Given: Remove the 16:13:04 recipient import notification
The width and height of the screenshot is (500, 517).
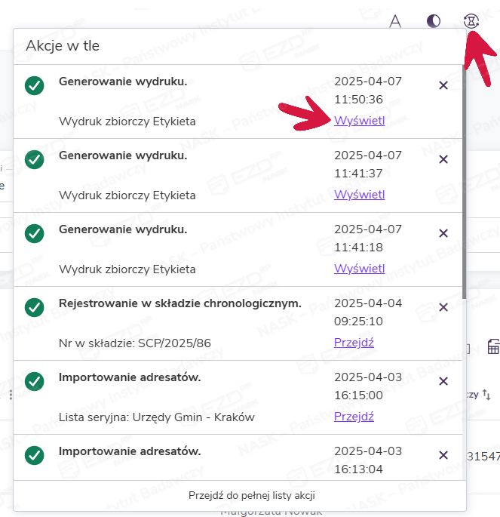Looking at the screenshot, I should pyautogui.click(x=443, y=455).
